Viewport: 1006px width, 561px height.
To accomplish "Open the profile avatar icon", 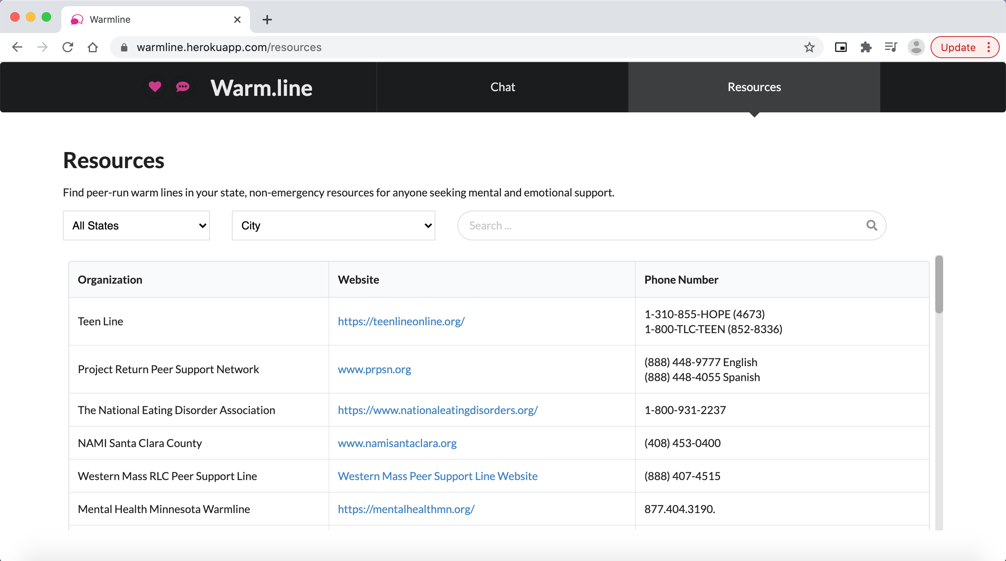I will [x=916, y=48].
